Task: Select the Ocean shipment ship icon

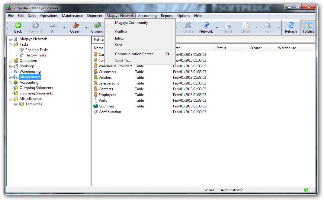Action: (x=75, y=25)
